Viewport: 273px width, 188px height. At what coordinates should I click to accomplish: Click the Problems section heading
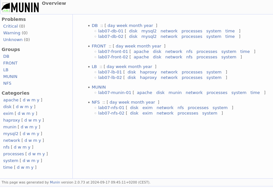[14, 19]
